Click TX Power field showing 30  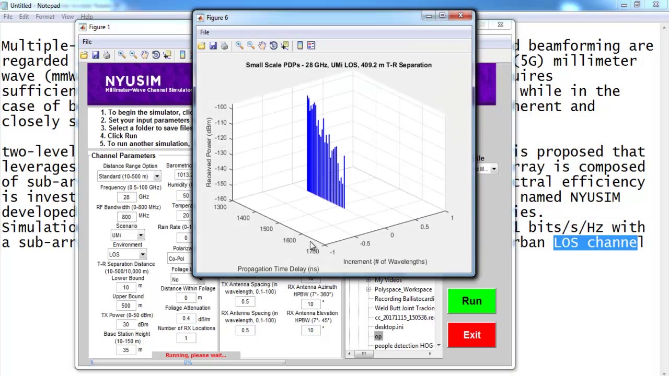pos(126,325)
